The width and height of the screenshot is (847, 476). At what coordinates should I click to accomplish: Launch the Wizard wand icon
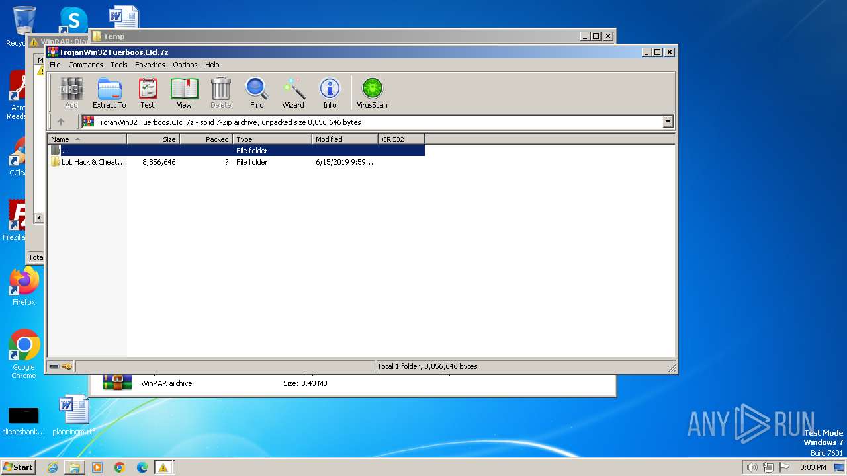tap(293, 93)
